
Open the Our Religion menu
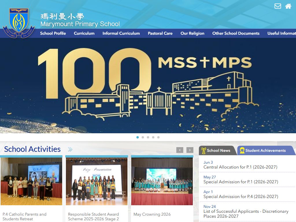[x=192, y=34]
